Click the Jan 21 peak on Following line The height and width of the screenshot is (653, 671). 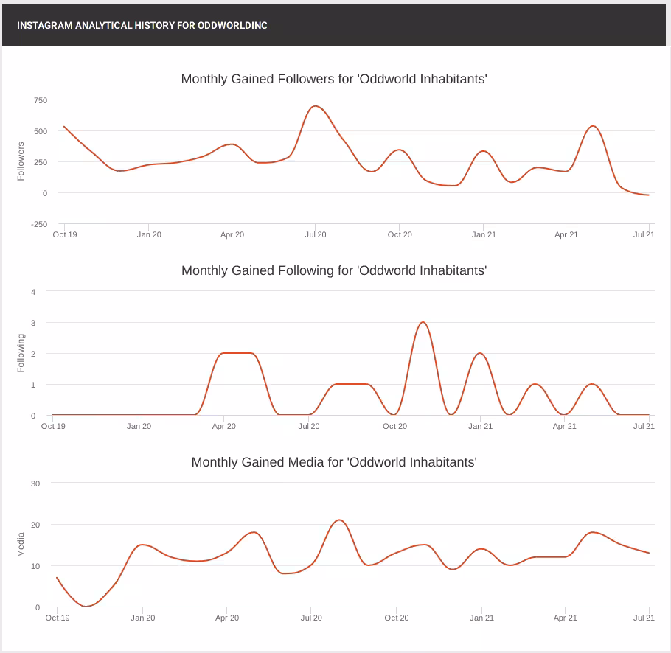(x=480, y=353)
